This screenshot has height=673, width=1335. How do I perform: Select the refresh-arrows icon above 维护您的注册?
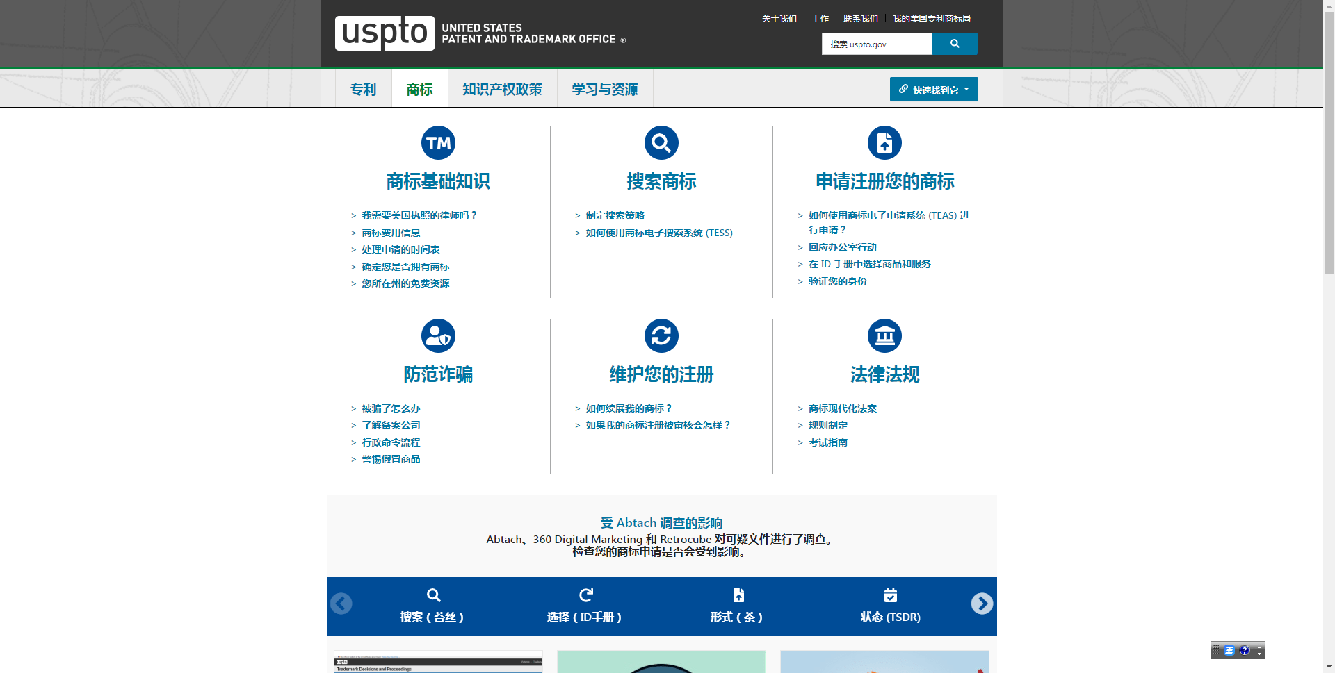tap(661, 335)
